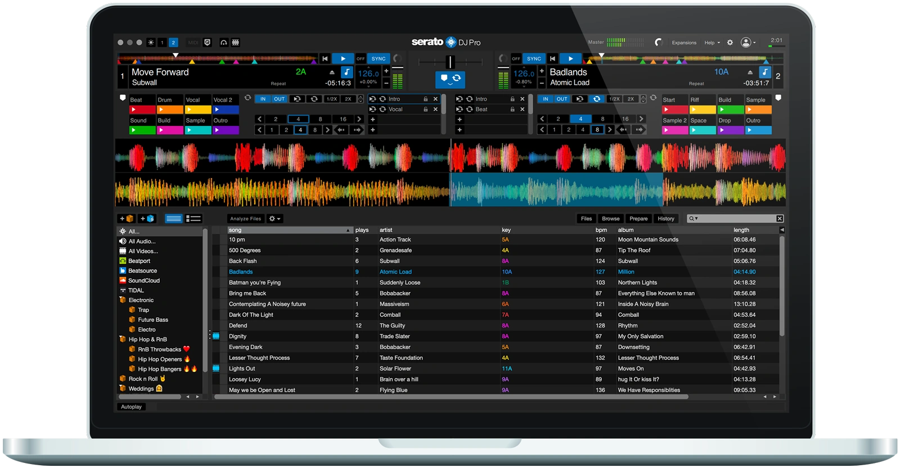This screenshot has height=468, width=900.
Task: Jump to track start on deck 1
Action: [x=325, y=58]
